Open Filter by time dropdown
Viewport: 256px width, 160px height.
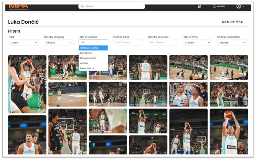(197, 43)
